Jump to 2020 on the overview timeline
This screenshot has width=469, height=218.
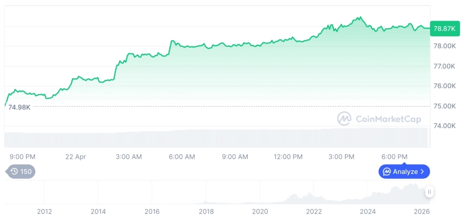point(260,211)
